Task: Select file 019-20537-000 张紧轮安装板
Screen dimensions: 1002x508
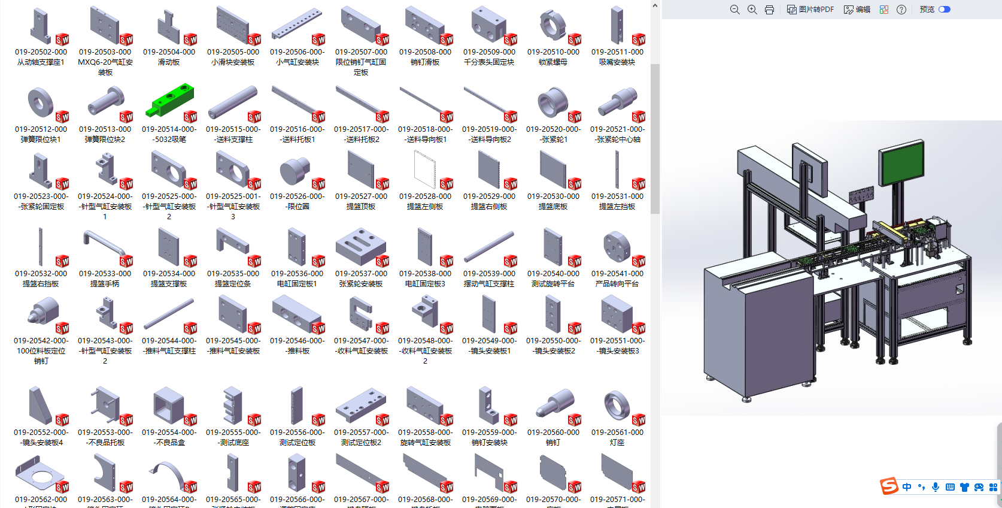Action: [361, 258]
